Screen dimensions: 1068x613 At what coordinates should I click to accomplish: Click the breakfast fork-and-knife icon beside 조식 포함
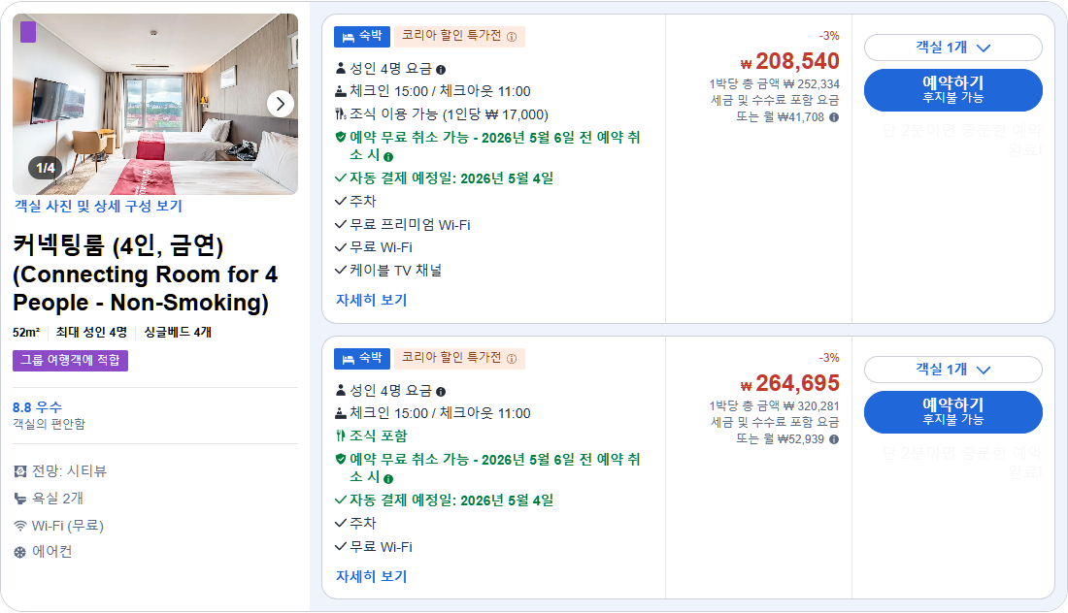coord(340,436)
